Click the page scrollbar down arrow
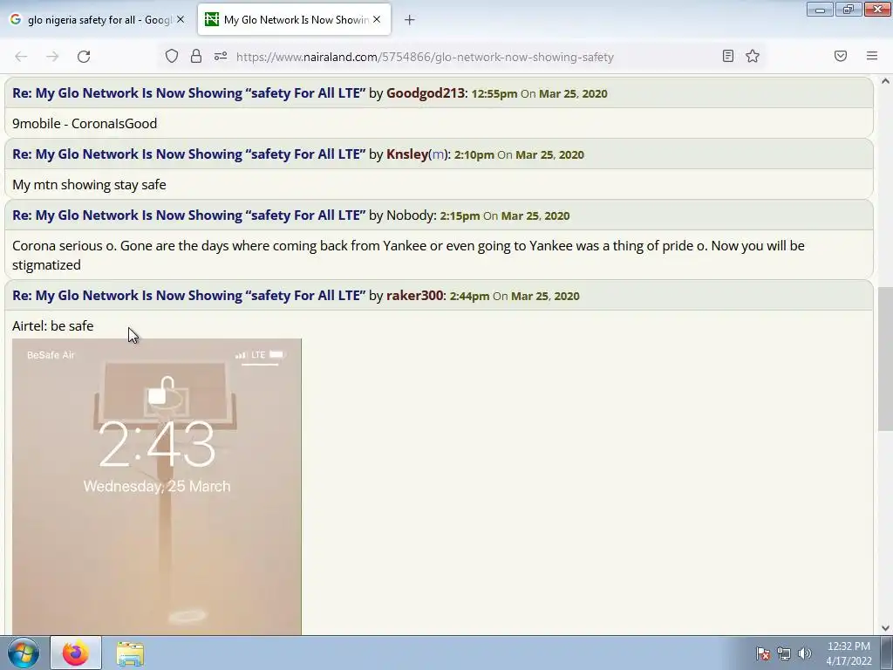This screenshot has width=893, height=670. tap(885, 628)
